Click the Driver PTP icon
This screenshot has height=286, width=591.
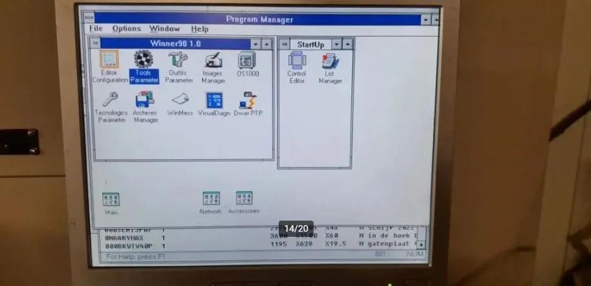pyautogui.click(x=248, y=100)
